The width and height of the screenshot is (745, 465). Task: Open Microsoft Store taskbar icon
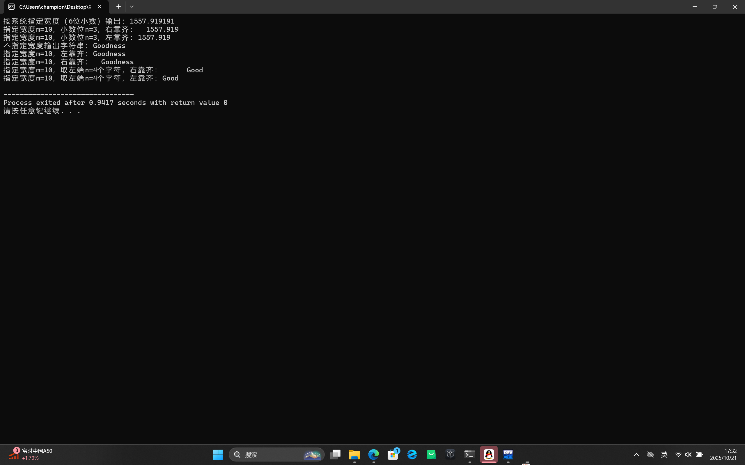pos(393,454)
